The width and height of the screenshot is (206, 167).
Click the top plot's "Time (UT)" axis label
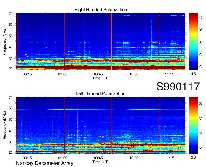[101, 78]
